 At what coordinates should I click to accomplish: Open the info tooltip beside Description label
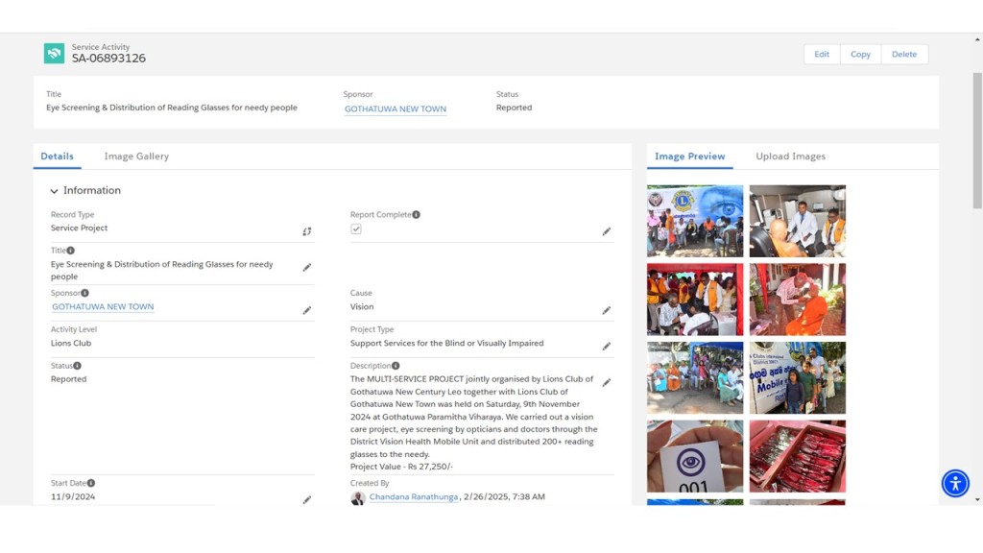(396, 366)
